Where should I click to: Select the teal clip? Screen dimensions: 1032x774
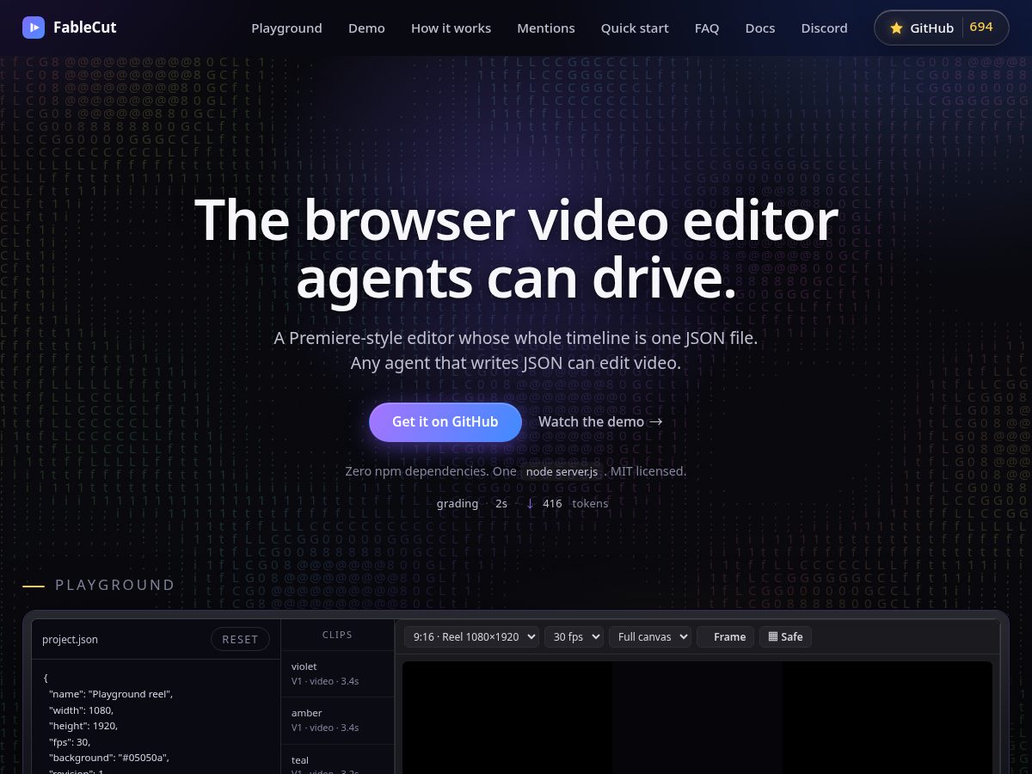(x=338, y=761)
